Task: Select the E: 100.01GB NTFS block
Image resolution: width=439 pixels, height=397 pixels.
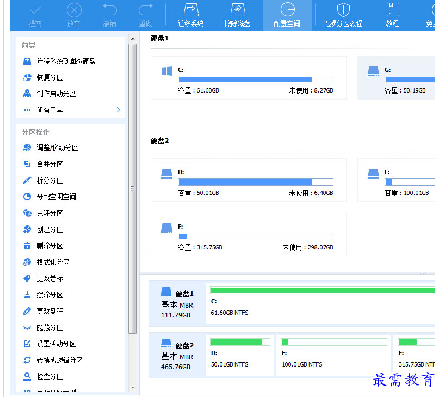Action: 333,355
